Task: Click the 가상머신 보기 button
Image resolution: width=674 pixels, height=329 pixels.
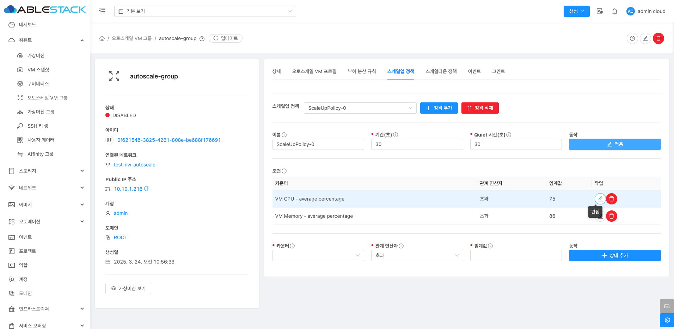Action: pyautogui.click(x=128, y=289)
